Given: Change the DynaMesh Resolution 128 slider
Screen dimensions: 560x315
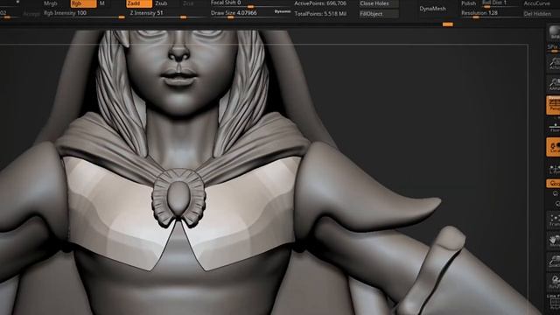Looking at the screenshot, I should [x=490, y=14].
